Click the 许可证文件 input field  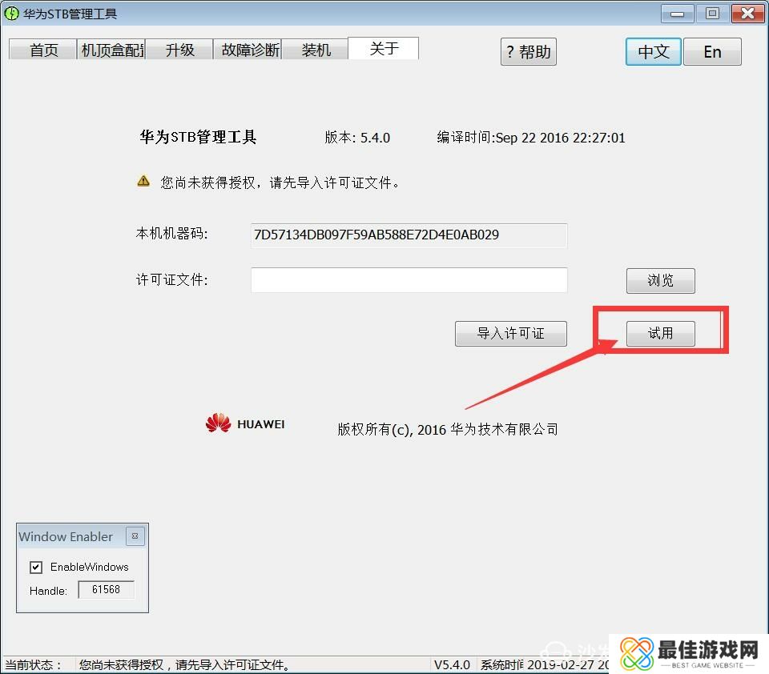(409, 280)
